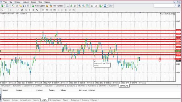182x102 pixels.
Task: Open the chat notification icon
Action: (x=179, y=6)
